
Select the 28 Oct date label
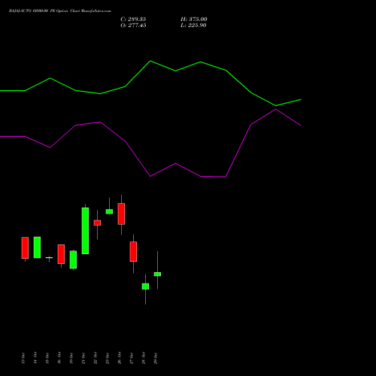pyautogui.click(x=144, y=358)
